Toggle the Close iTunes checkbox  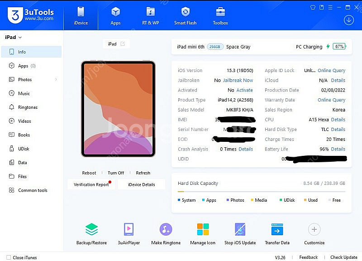[x=9, y=257]
